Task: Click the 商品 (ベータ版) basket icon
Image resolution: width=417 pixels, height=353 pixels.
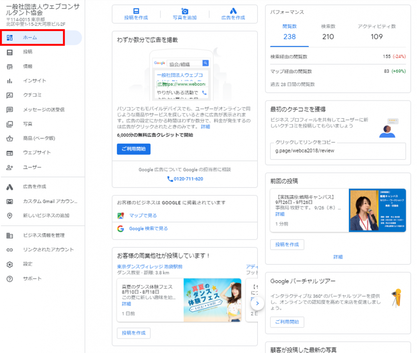Action: 10,138
